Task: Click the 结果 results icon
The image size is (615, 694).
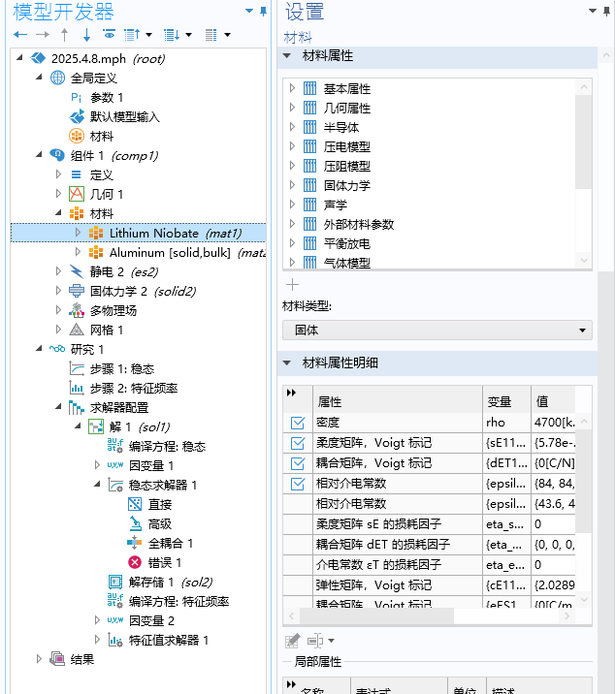Action: 56,659
